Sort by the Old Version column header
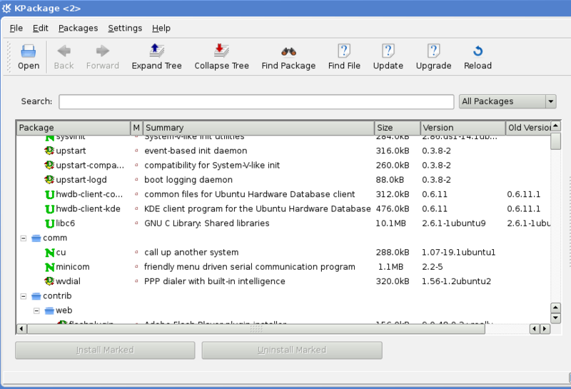The height and width of the screenshot is (389, 571). coord(528,128)
